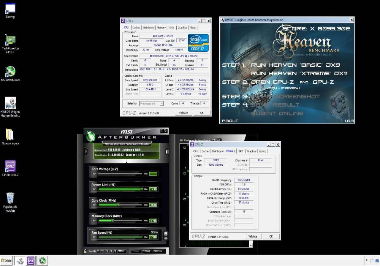This screenshot has width=380, height=266.
Task: Click the hardware monitor scrollbar down arrow
Action: 251,245
